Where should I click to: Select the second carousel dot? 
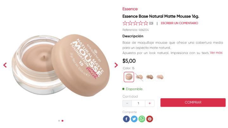pos(62,121)
